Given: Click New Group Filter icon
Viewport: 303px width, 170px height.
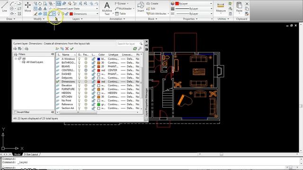Looking at the screenshot, I should [x=20, y=49].
